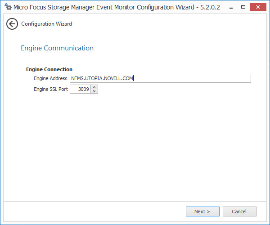
Task: Click the window title text in title bar
Action: click(117, 8)
